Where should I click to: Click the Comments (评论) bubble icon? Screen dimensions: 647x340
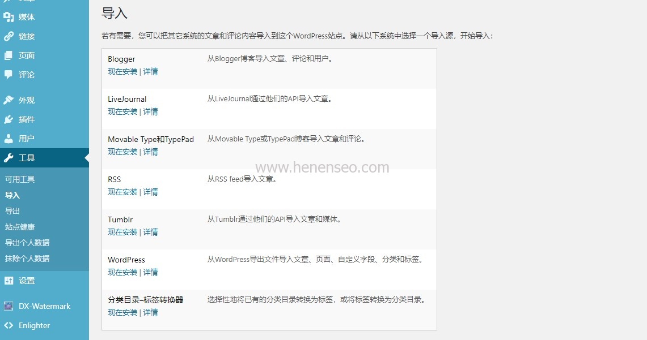(x=9, y=75)
